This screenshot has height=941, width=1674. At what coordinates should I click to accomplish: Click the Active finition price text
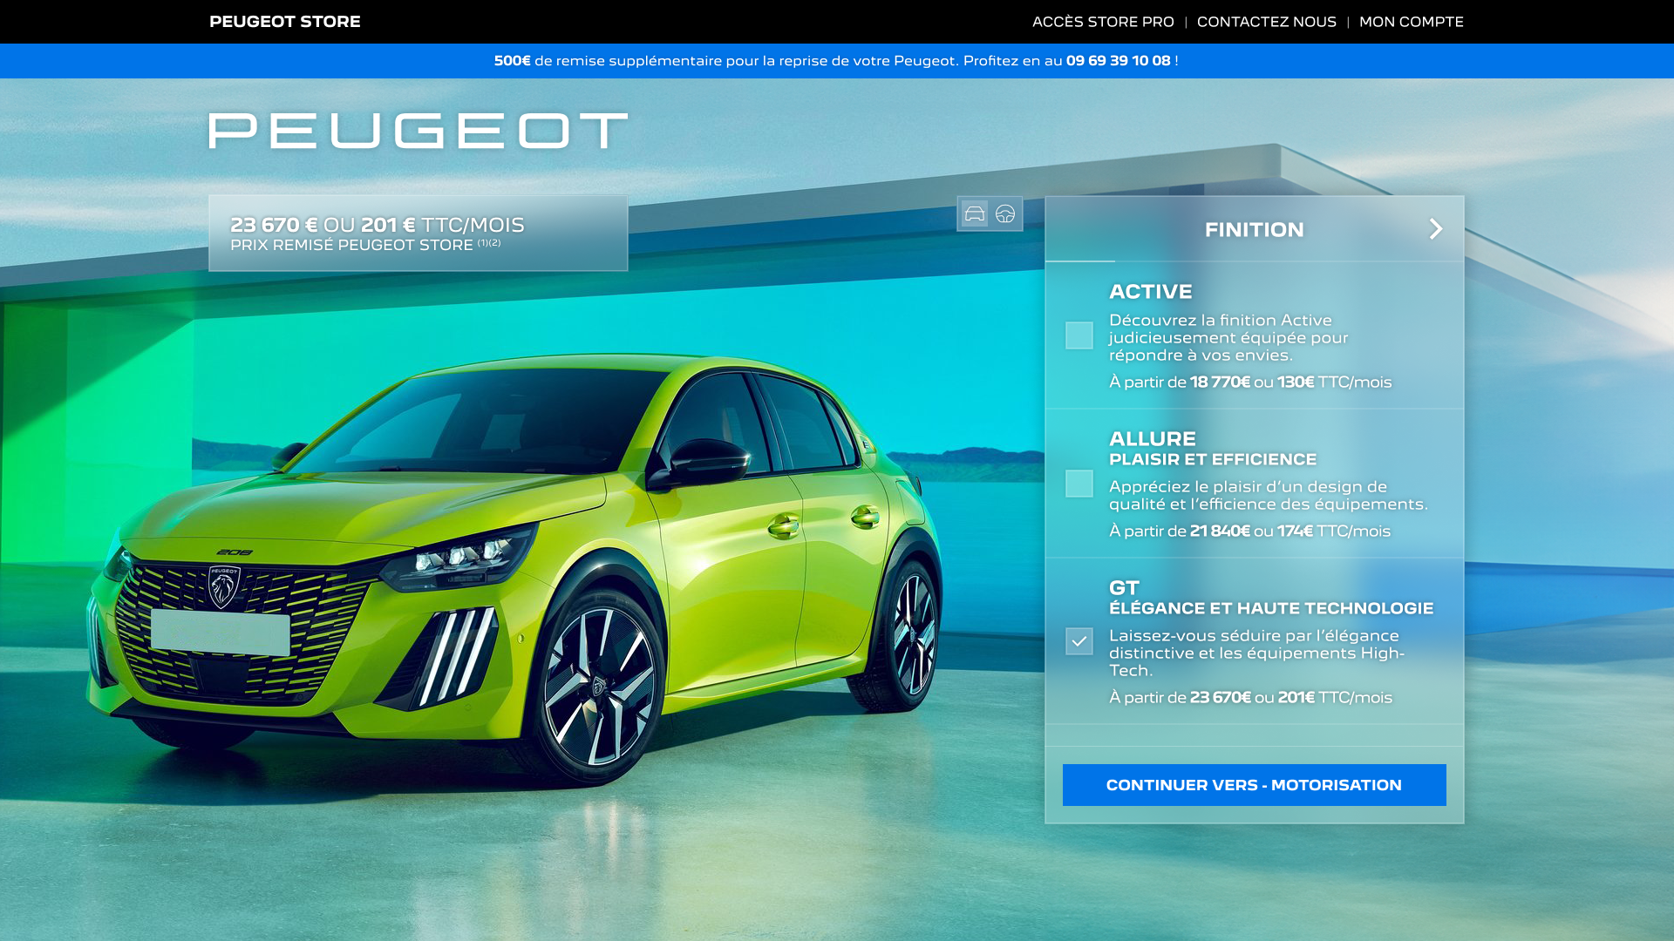point(1249,382)
